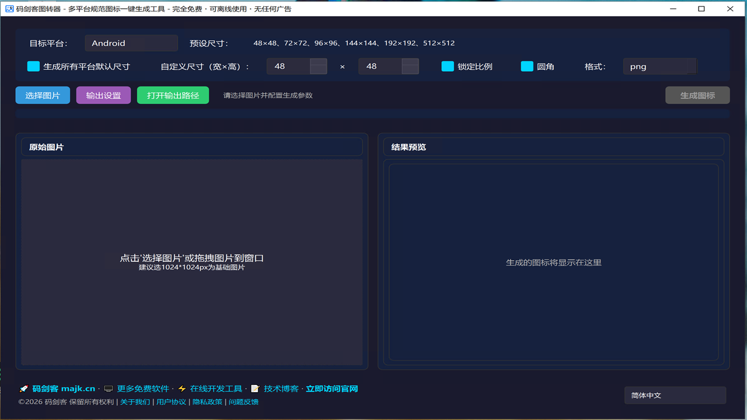Click 打开输出路径 button

coord(173,95)
